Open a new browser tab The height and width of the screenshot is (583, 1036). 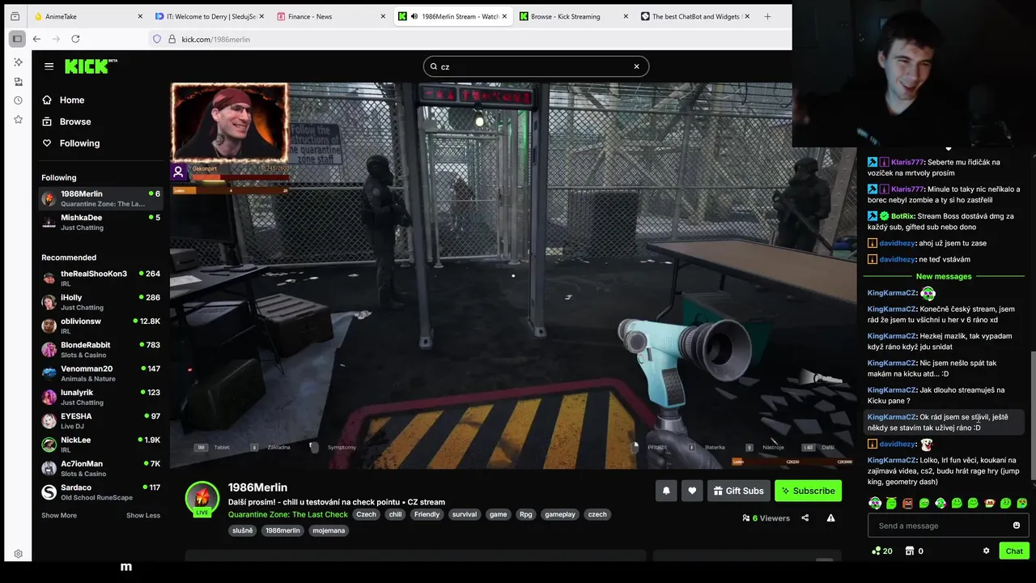(x=767, y=16)
